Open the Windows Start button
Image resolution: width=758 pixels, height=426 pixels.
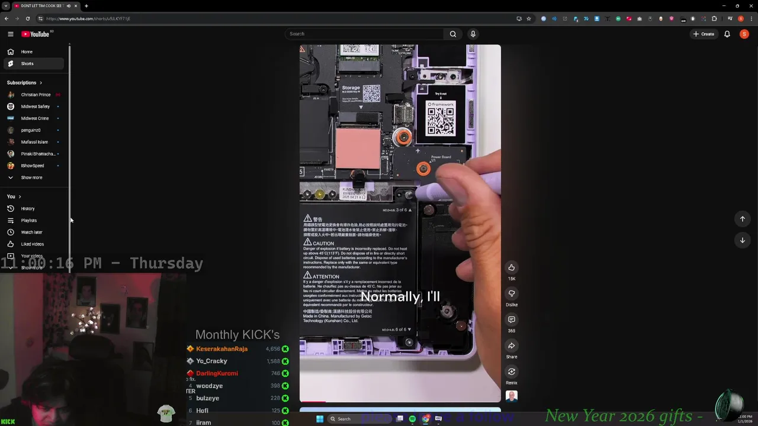click(320, 419)
